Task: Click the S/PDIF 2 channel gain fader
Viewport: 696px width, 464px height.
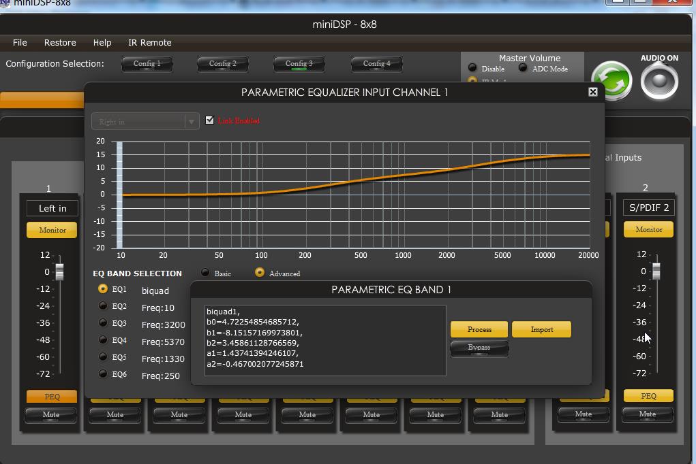Action: 656,271
